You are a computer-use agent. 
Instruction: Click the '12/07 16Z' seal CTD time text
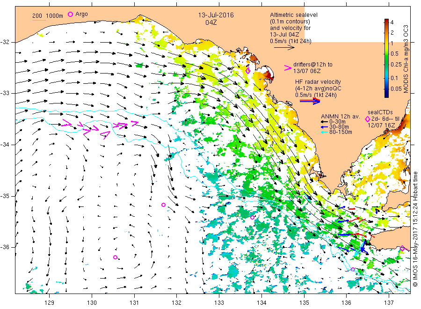381,125
